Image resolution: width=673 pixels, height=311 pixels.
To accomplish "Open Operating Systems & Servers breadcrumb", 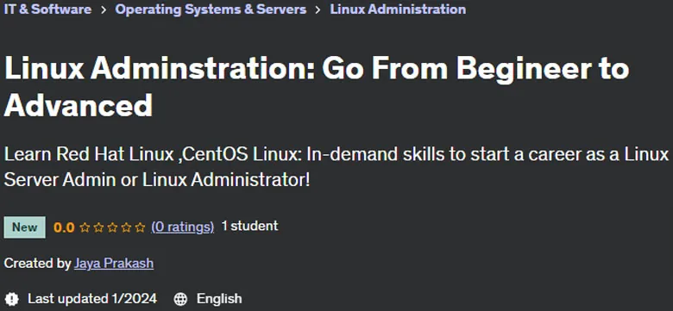I will (211, 9).
